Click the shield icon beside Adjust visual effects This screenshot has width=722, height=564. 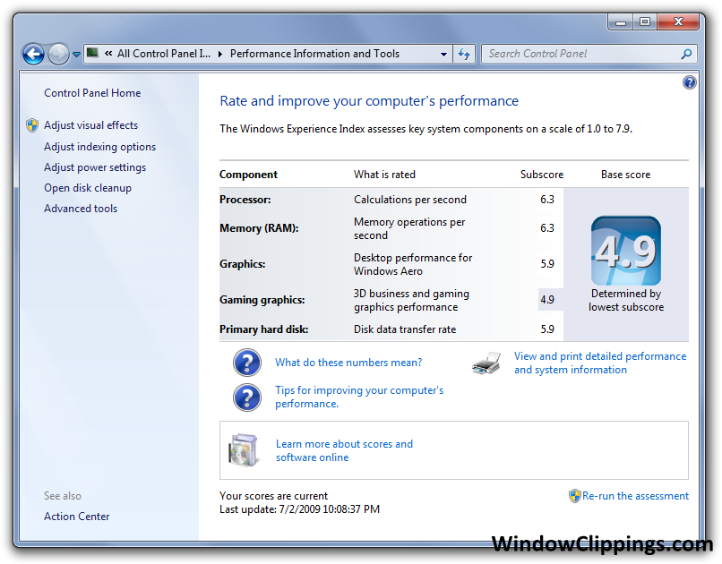[32, 125]
